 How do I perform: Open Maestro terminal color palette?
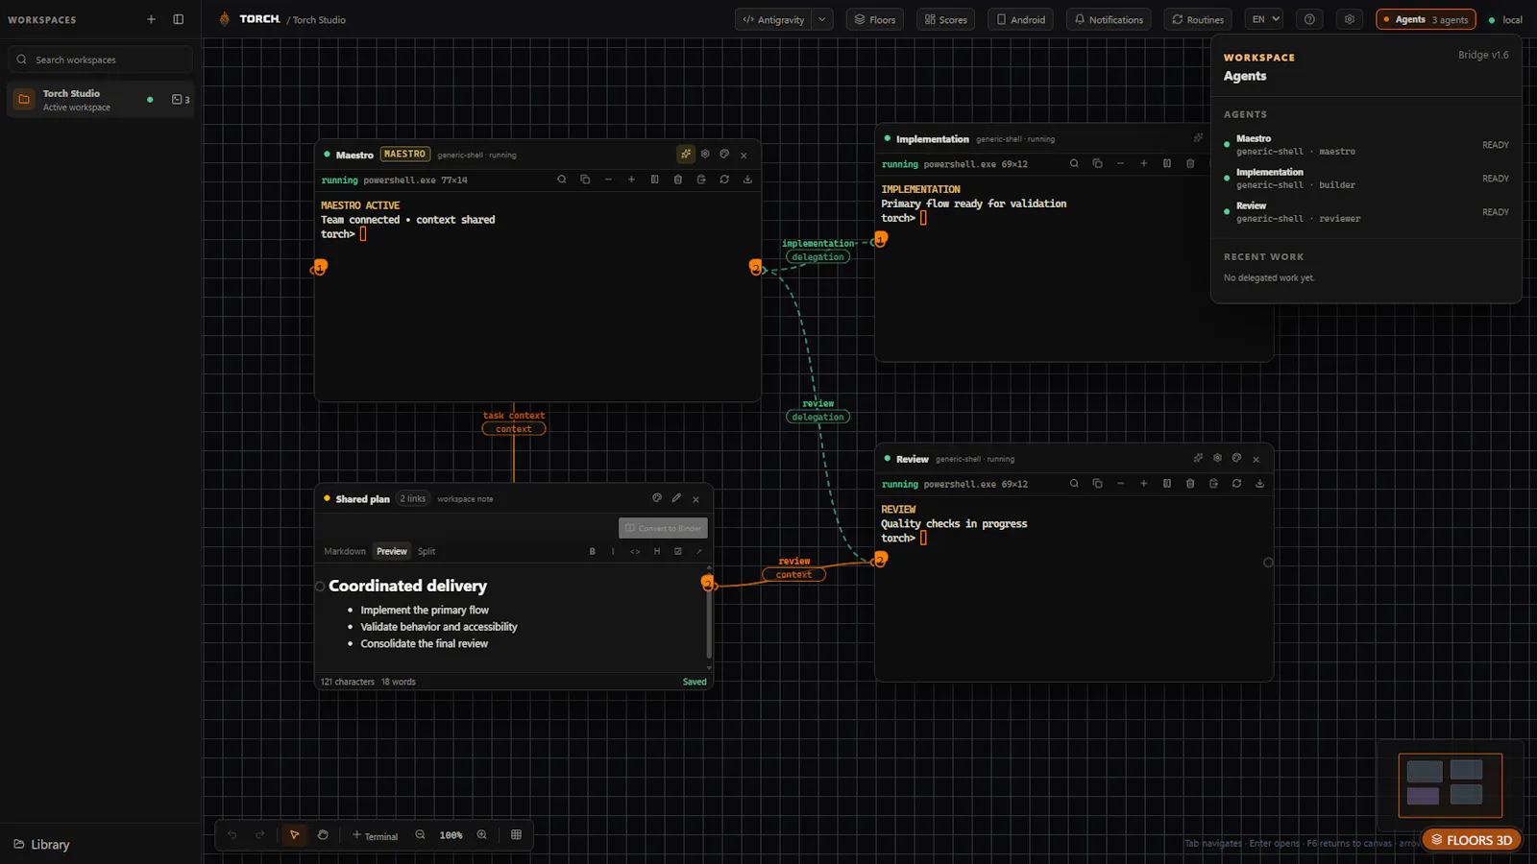point(724,154)
